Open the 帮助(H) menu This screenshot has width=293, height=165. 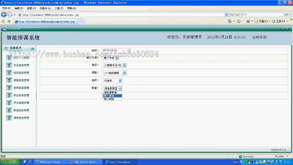pos(71,8)
